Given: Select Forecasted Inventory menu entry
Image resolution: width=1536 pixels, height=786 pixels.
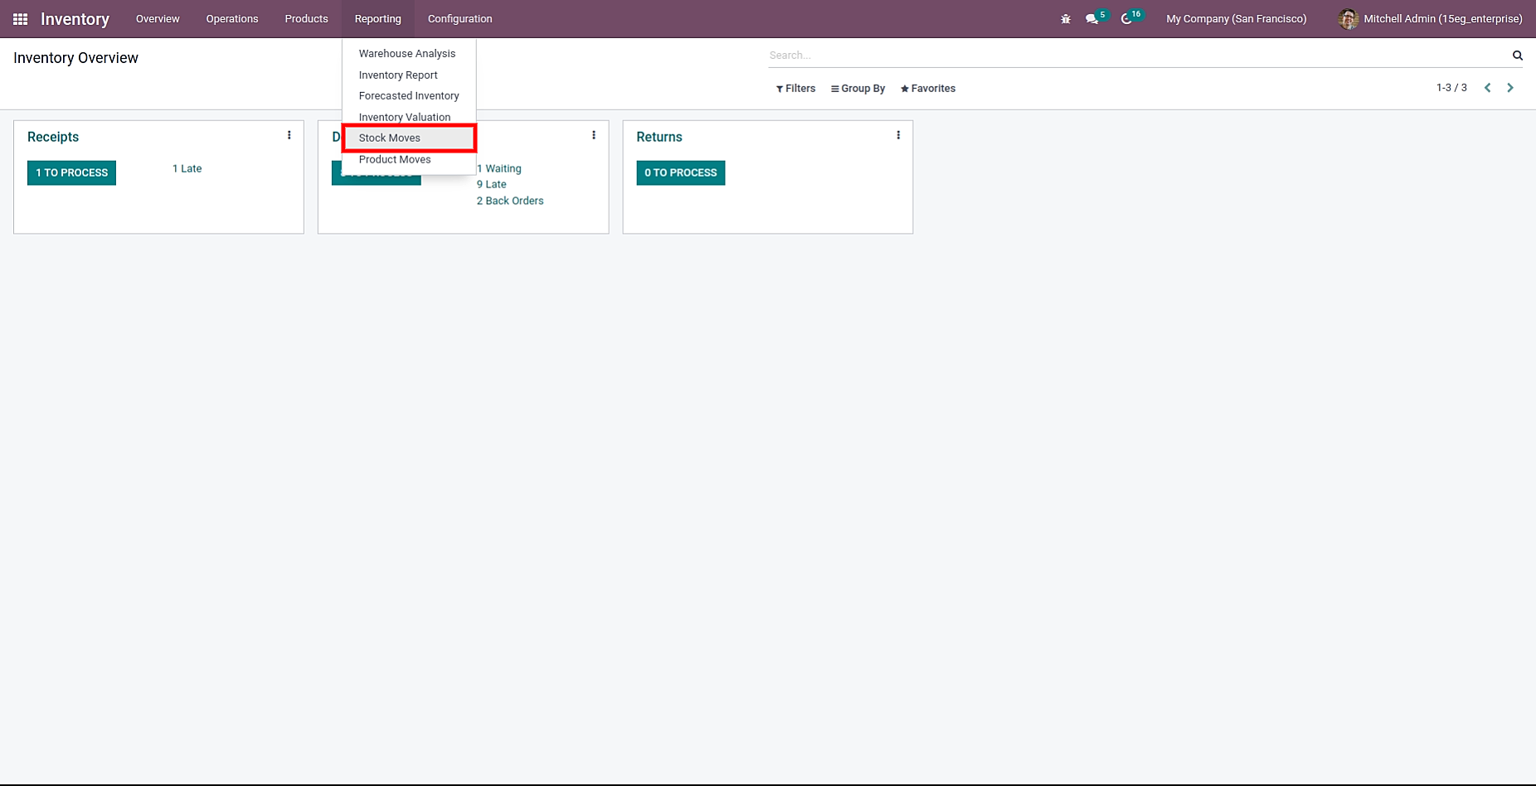Looking at the screenshot, I should coord(409,96).
